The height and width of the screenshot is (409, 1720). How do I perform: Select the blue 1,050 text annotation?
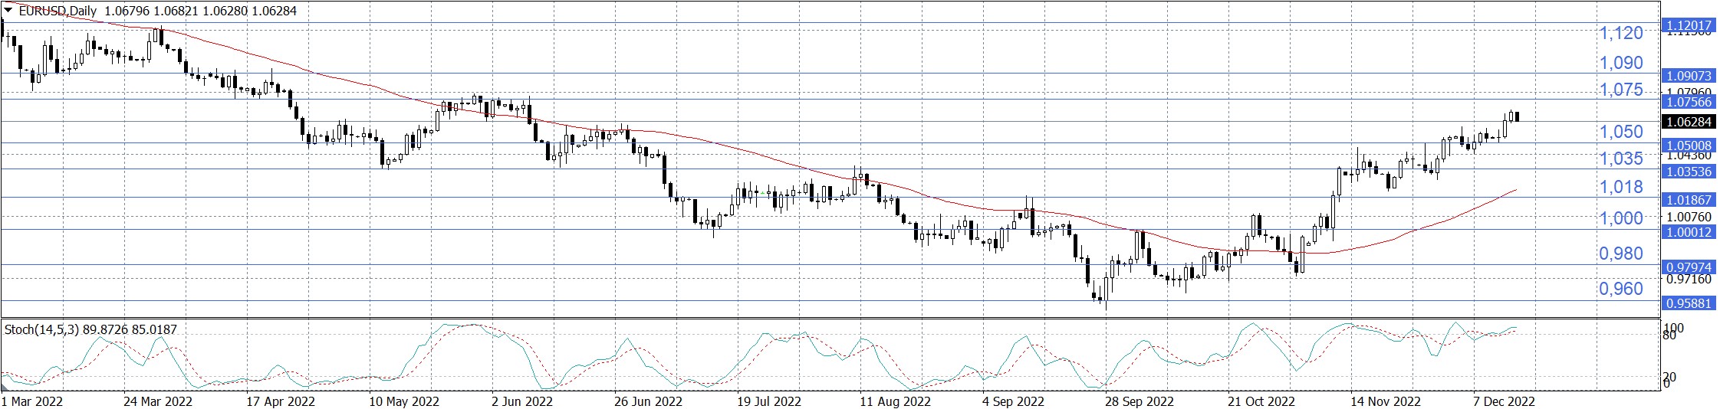(x=1620, y=132)
